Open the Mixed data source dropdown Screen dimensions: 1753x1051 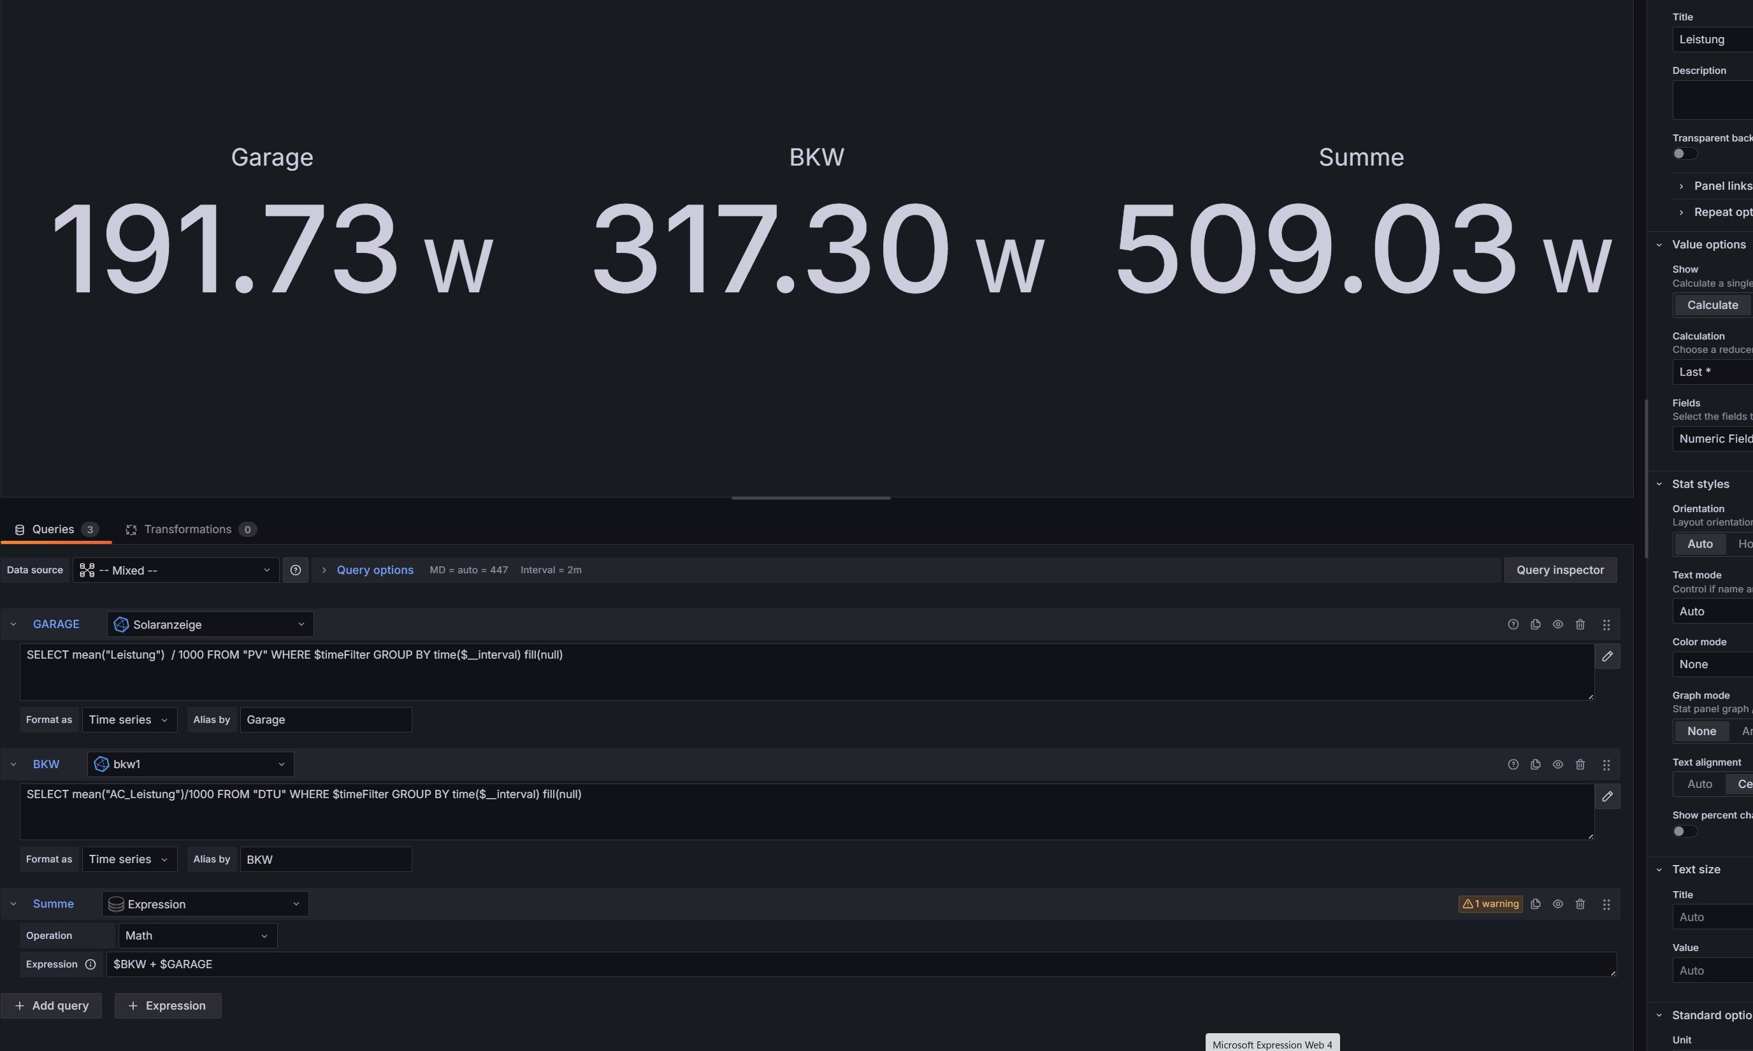pos(176,570)
